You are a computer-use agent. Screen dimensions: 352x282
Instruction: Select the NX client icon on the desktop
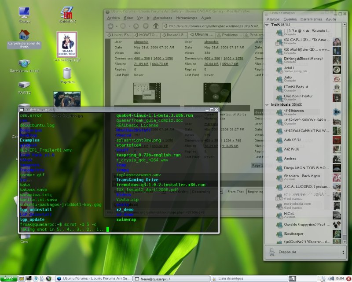pos(67,15)
